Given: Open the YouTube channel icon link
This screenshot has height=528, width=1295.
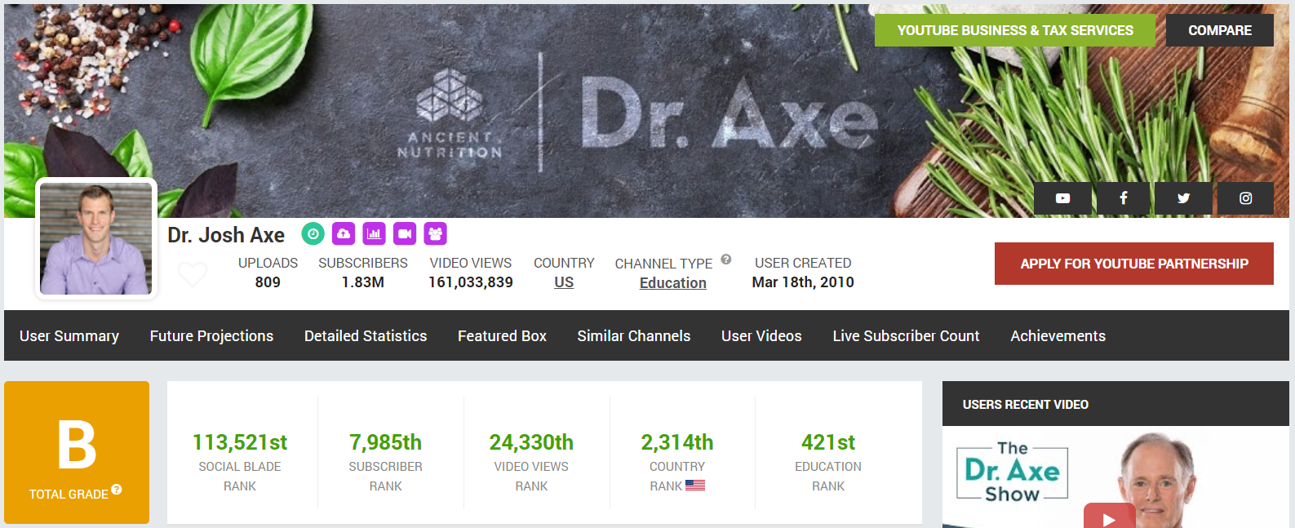Looking at the screenshot, I should tap(1062, 198).
